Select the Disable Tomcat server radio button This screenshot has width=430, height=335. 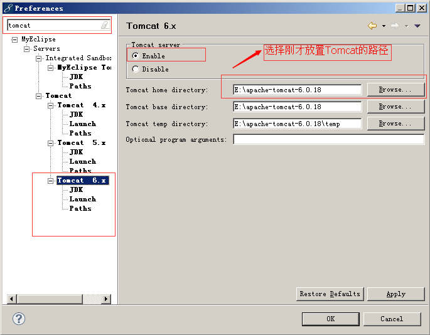coord(136,69)
